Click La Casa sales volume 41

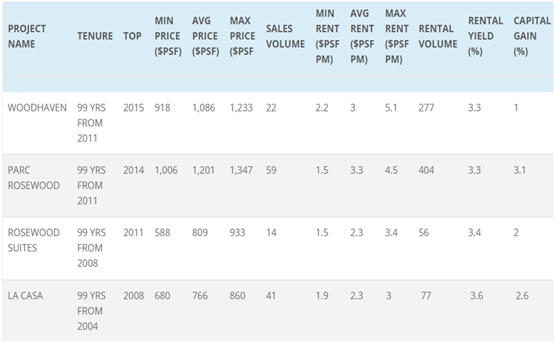tap(271, 296)
